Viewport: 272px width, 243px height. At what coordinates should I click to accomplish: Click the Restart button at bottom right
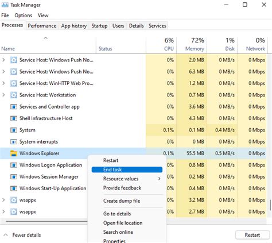coord(252,235)
